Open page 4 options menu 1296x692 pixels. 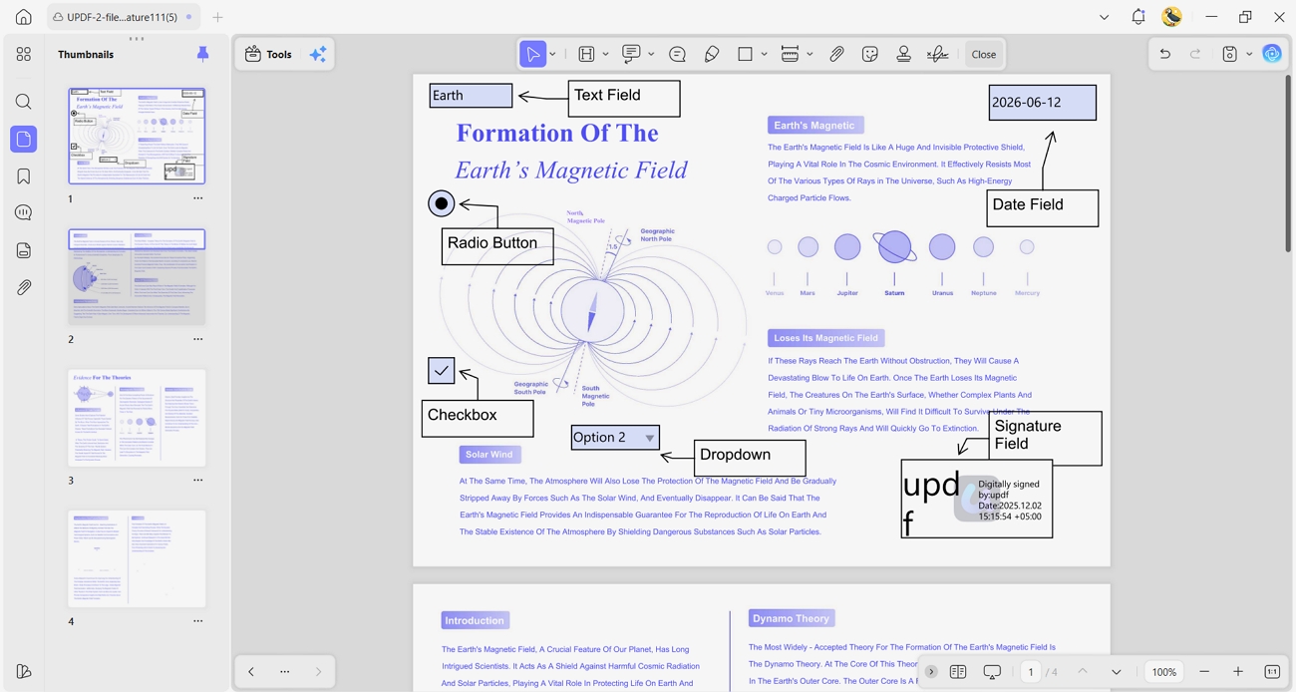(x=197, y=621)
